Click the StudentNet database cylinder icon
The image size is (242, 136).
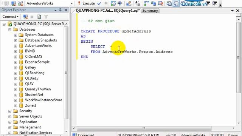tap(21, 95)
